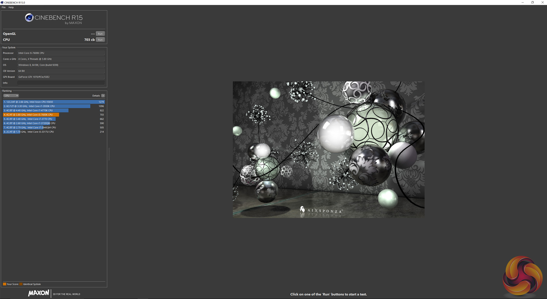Click the Cinebench R15 logo
Viewport: 547px width, 299px height.
tap(54, 19)
